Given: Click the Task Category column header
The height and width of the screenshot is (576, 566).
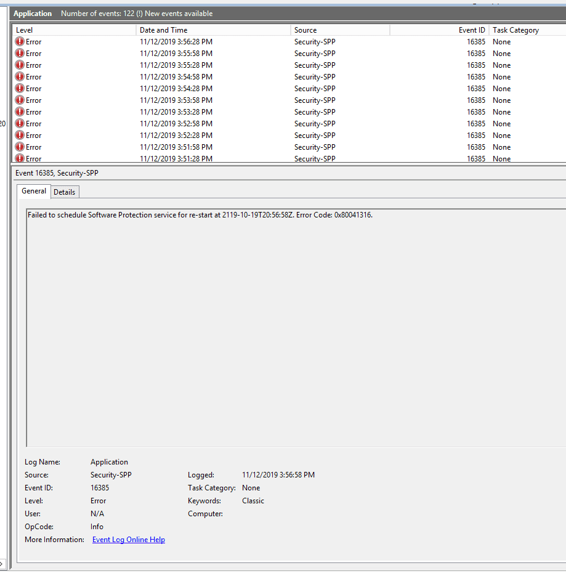Looking at the screenshot, I should point(527,30).
